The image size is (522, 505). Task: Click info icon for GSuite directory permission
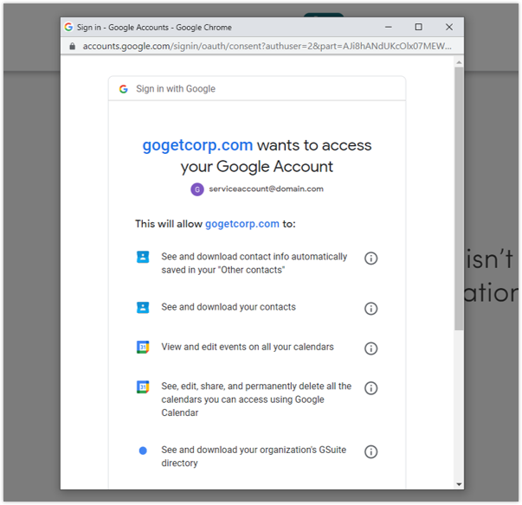click(x=371, y=451)
